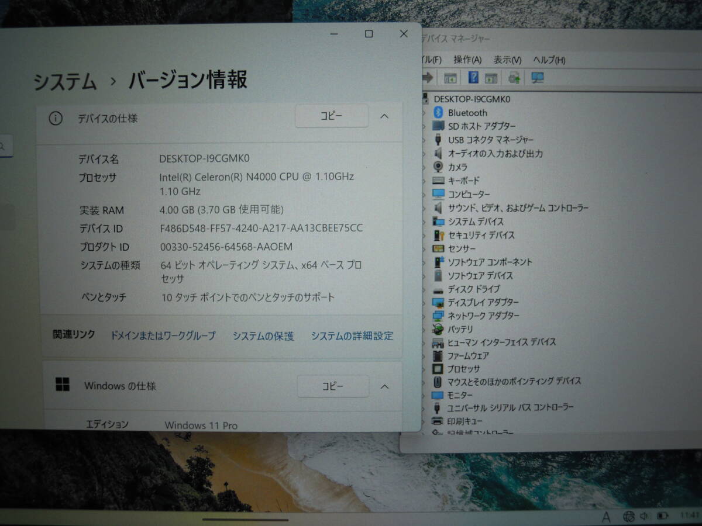702x526 pixels.
Task: Click the バッテリ device icon
Action: point(439,329)
